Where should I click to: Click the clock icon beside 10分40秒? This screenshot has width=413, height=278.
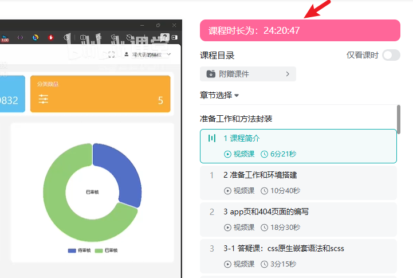[x=264, y=190]
